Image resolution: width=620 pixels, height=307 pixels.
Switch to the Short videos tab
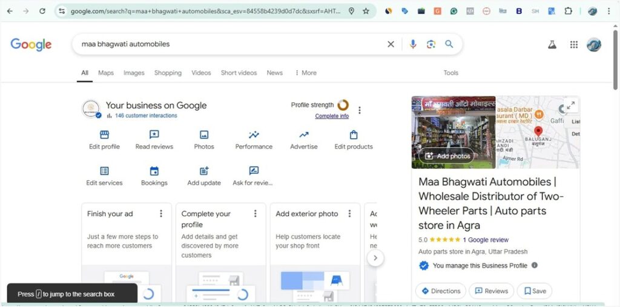click(x=239, y=73)
